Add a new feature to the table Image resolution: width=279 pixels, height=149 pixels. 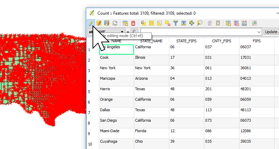coord(125,23)
